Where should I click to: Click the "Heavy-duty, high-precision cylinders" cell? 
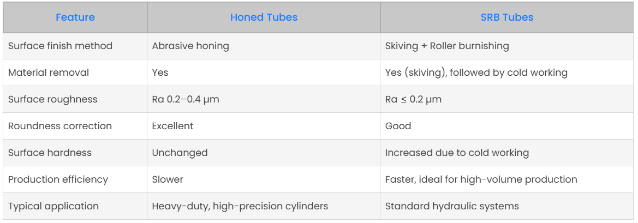(240, 206)
